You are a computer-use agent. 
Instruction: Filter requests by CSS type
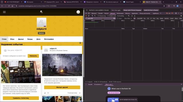(148, 18)
